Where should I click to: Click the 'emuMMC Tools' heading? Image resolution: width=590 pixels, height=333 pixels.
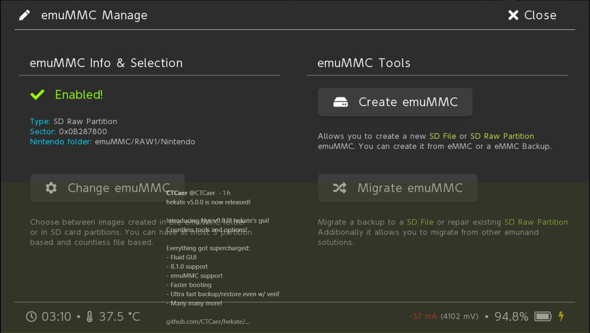(x=364, y=63)
